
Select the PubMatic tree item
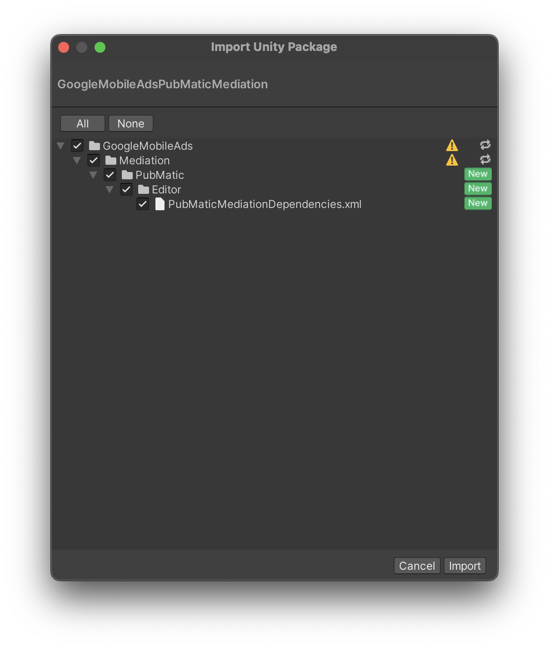click(x=159, y=175)
